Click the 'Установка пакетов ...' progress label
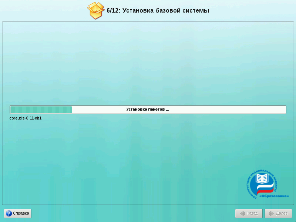Screen dimensions: 296x222 coord(148,110)
